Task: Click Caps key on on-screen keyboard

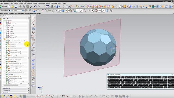Action: point(112,82)
